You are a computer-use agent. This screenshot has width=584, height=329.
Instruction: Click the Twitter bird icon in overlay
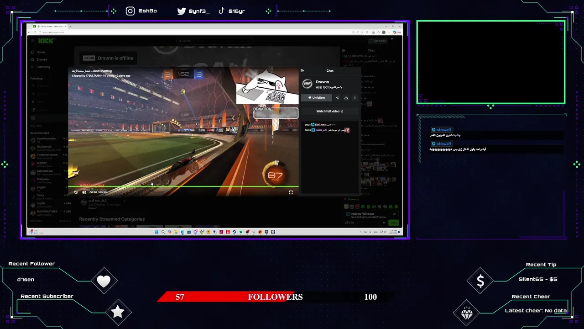pyautogui.click(x=182, y=11)
